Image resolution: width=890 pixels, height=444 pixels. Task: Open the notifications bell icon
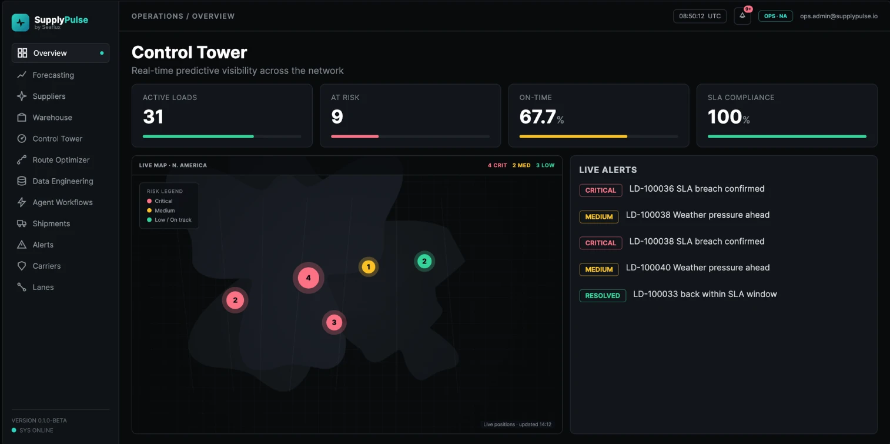point(742,16)
